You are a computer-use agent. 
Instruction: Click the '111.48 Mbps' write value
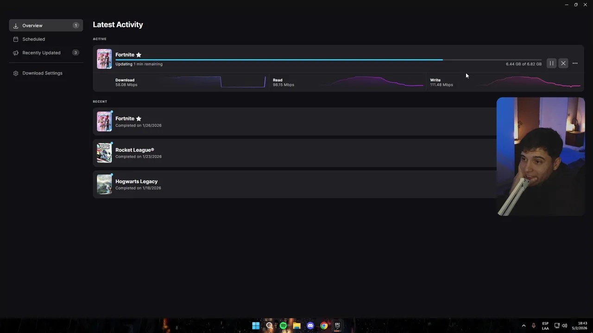[442, 85]
